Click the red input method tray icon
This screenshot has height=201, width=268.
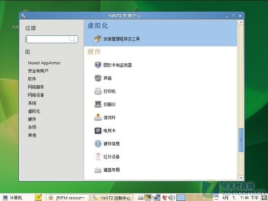(165, 198)
